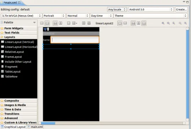Click the Create... button

tap(181, 9)
